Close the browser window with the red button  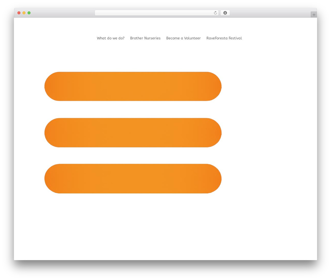pos(19,13)
